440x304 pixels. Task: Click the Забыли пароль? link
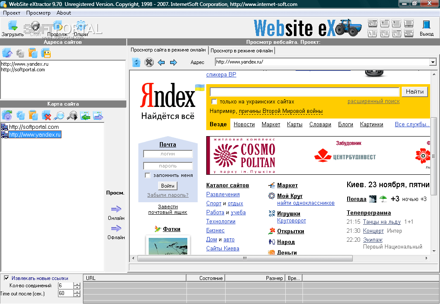pyautogui.click(x=168, y=195)
